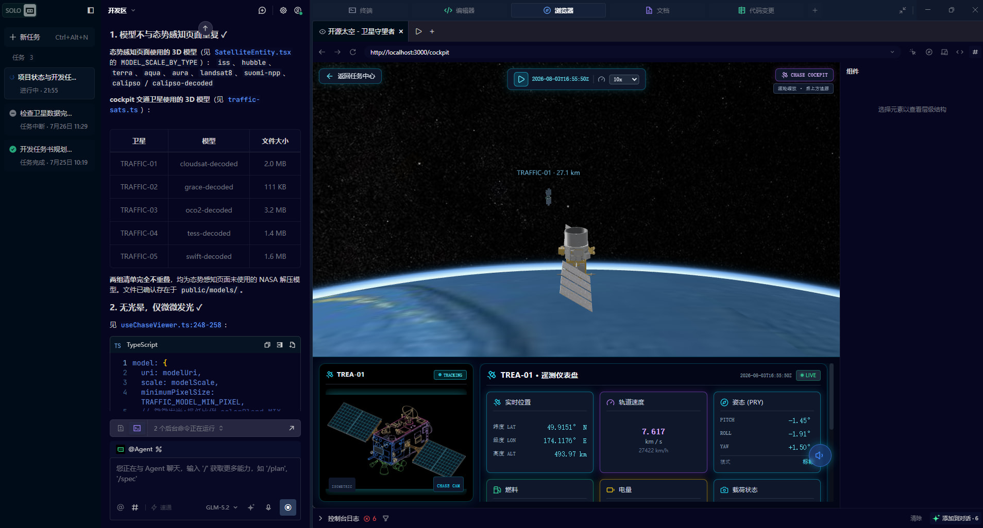The height and width of the screenshot is (528, 983).
Task: Open settings gear in the chat header
Action: (x=283, y=10)
